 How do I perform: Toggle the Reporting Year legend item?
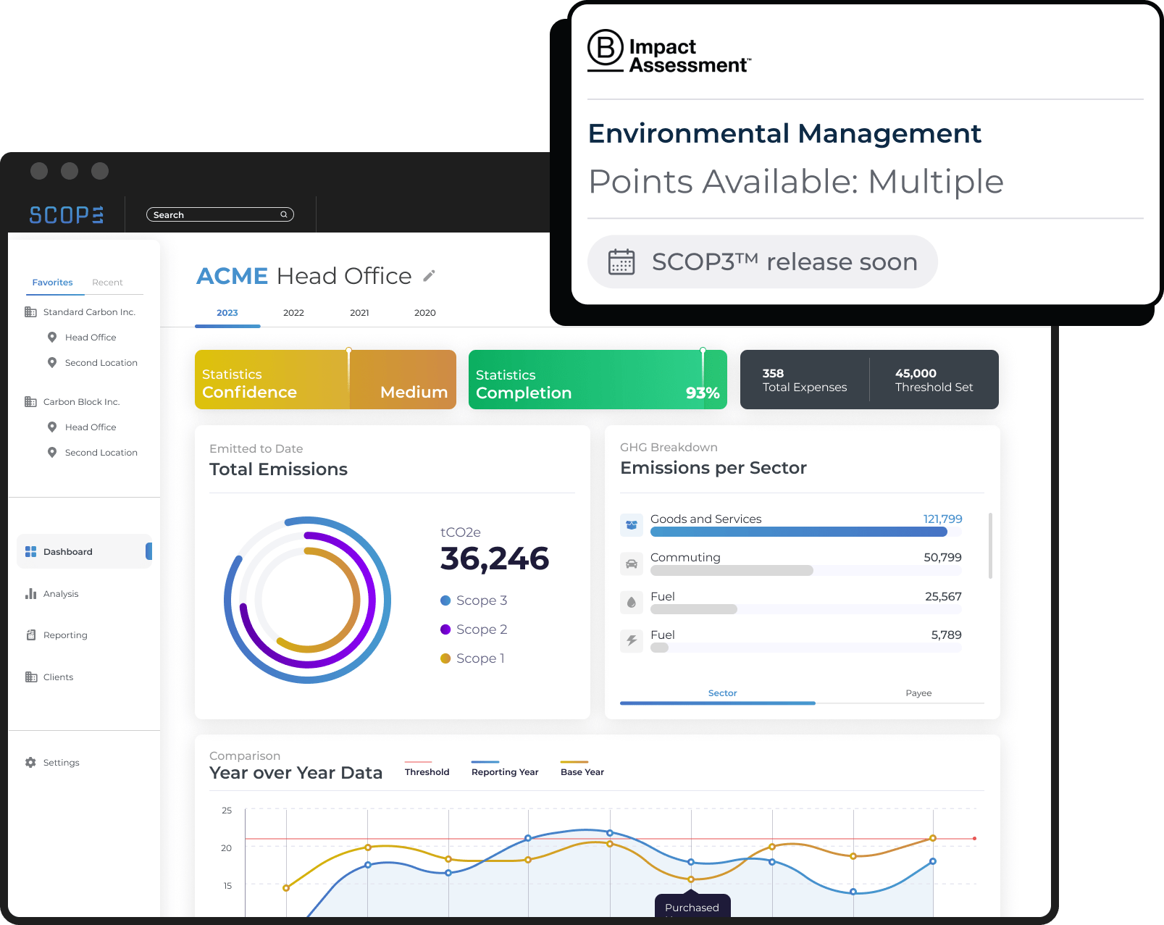(505, 769)
